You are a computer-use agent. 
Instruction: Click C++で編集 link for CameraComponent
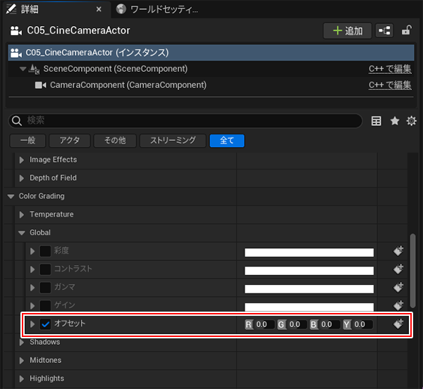390,85
